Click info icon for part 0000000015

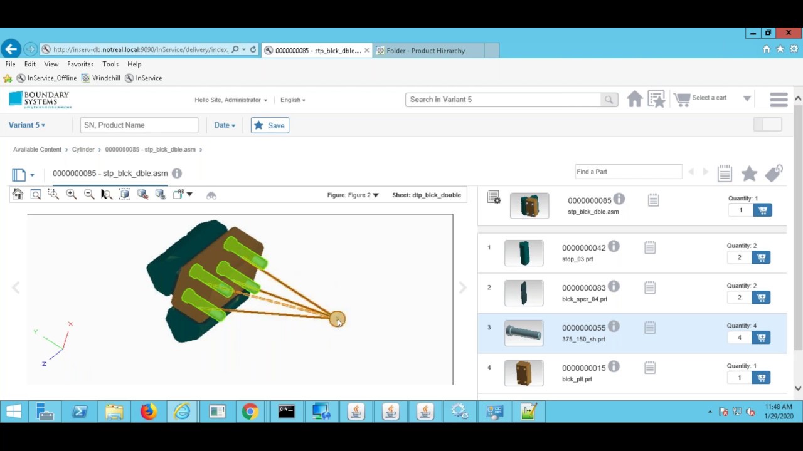point(614,366)
